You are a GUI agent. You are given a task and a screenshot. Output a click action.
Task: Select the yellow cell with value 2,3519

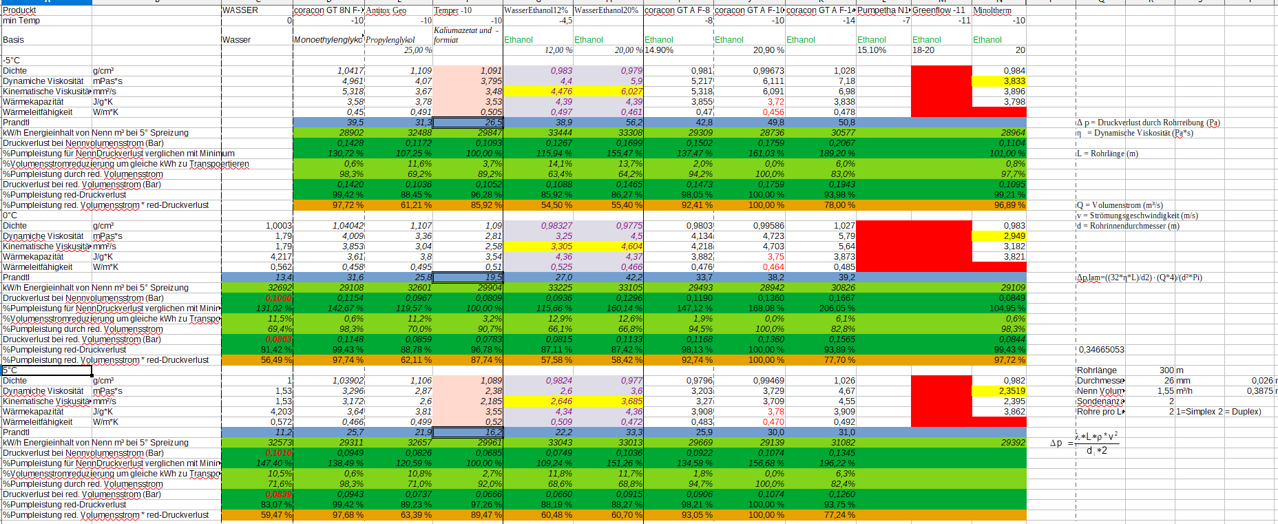(x=998, y=391)
